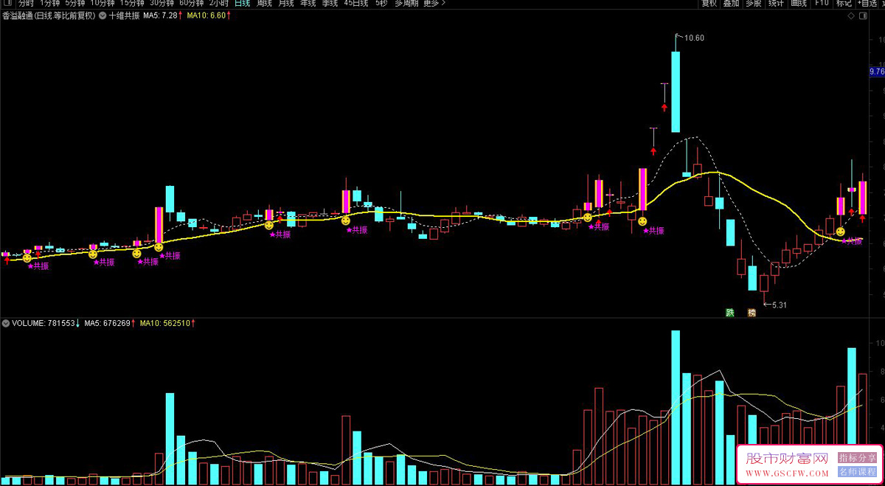Click the 复权 adjustment button
The height and width of the screenshot is (486, 885).
(x=709, y=3)
